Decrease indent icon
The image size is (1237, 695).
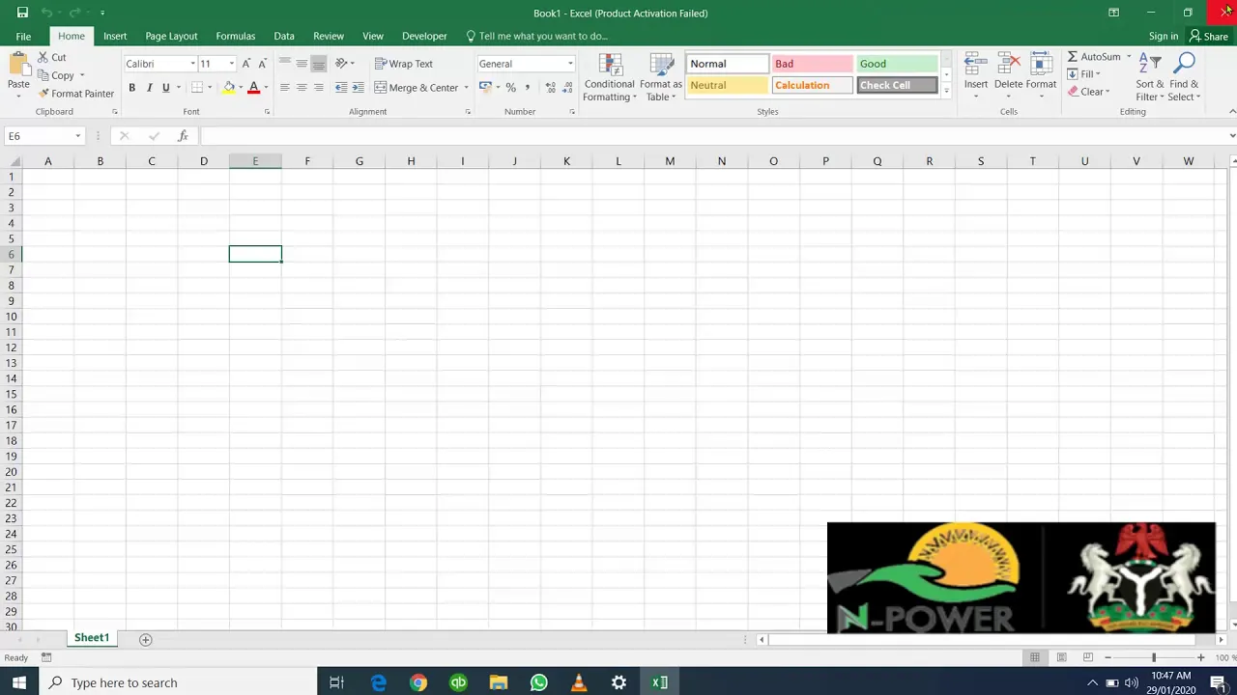tap(341, 88)
